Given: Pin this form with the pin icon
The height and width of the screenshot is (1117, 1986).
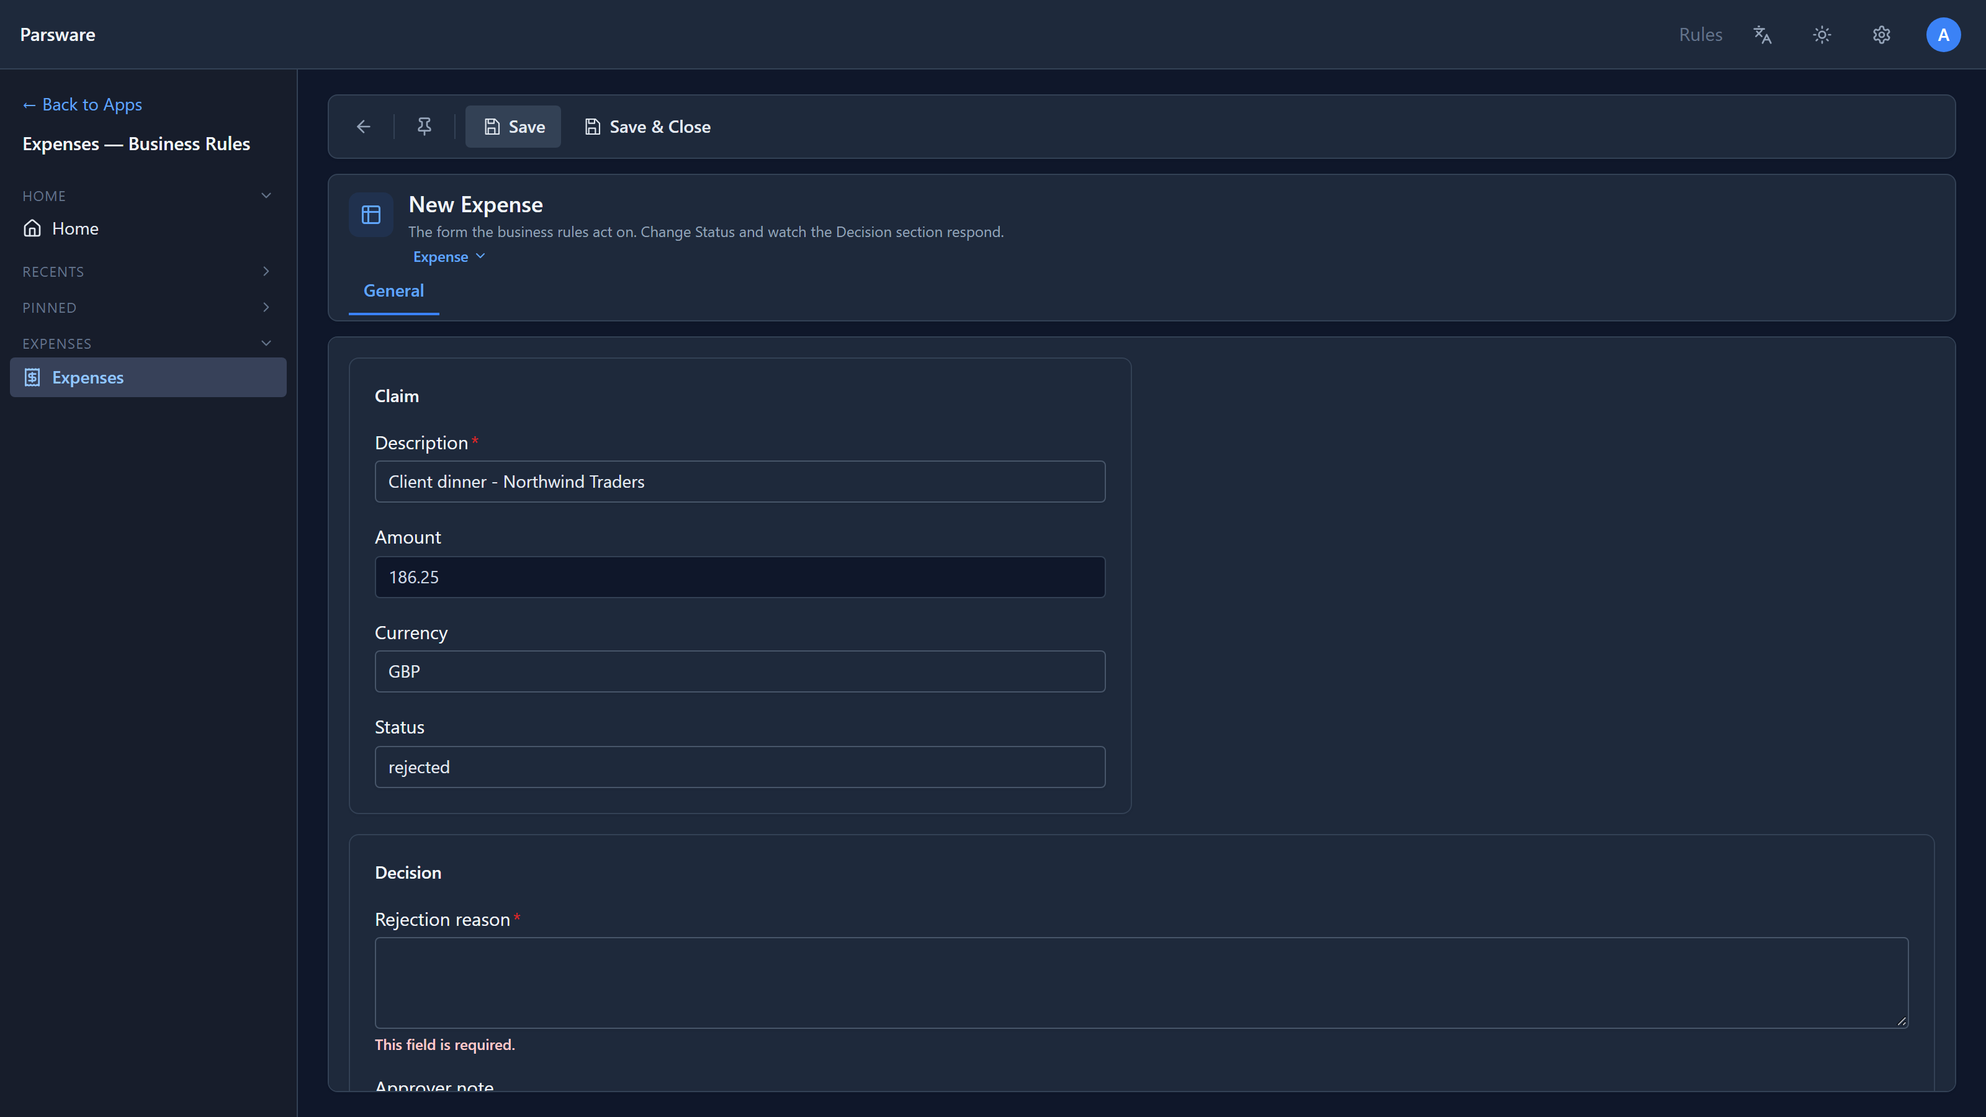Looking at the screenshot, I should click(424, 127).
